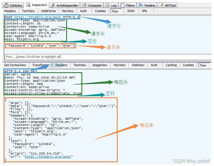Click the "args": {} line in response

(x=20, y=103)
